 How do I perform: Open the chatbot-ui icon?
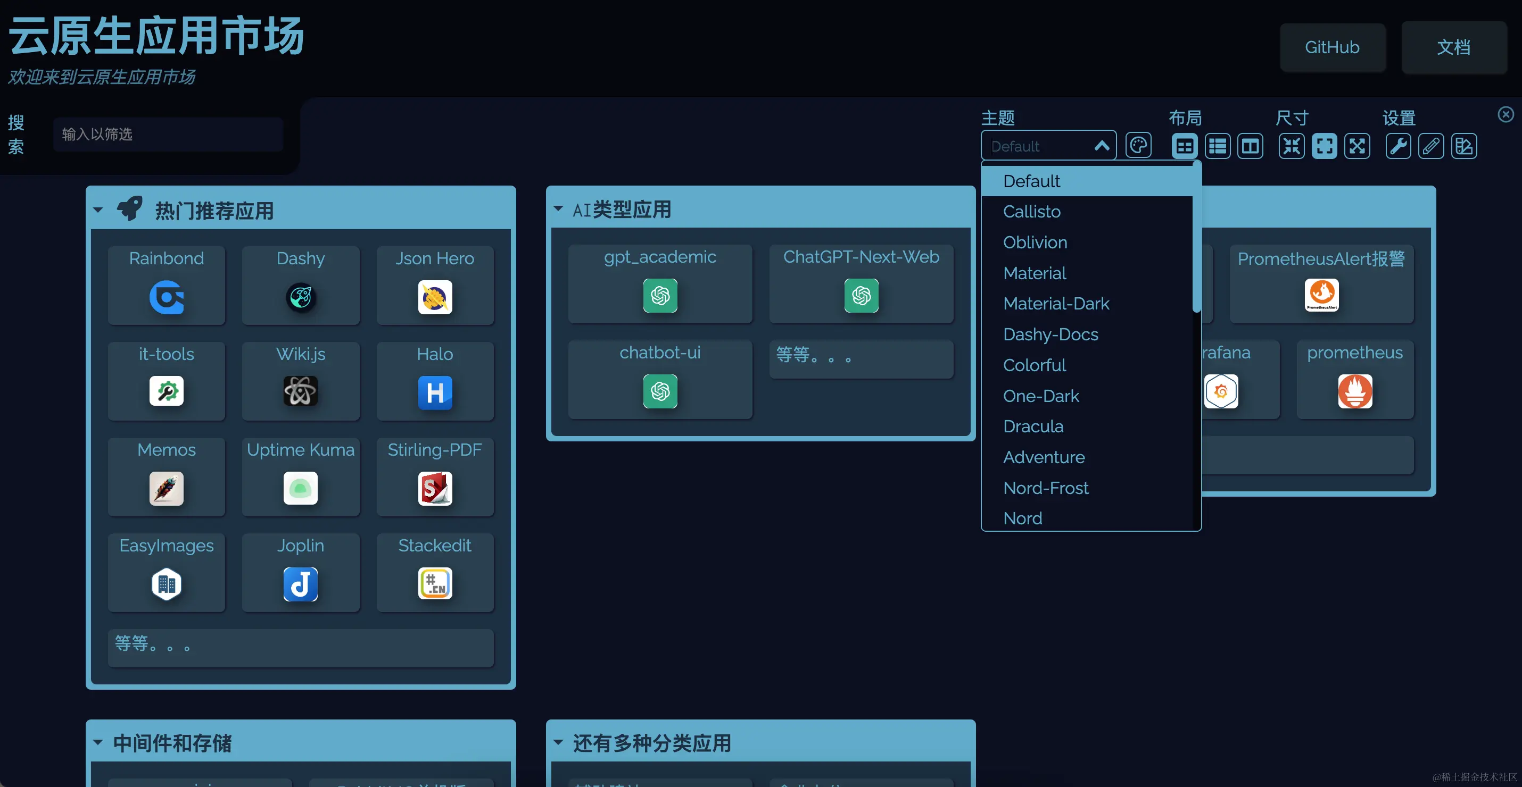pos(660,391)
